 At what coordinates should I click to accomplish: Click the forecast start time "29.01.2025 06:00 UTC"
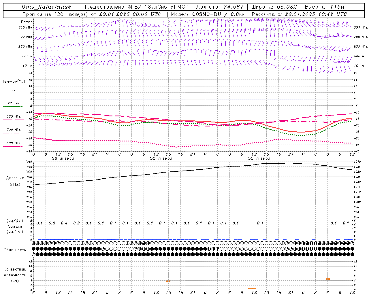pos(130,14)
